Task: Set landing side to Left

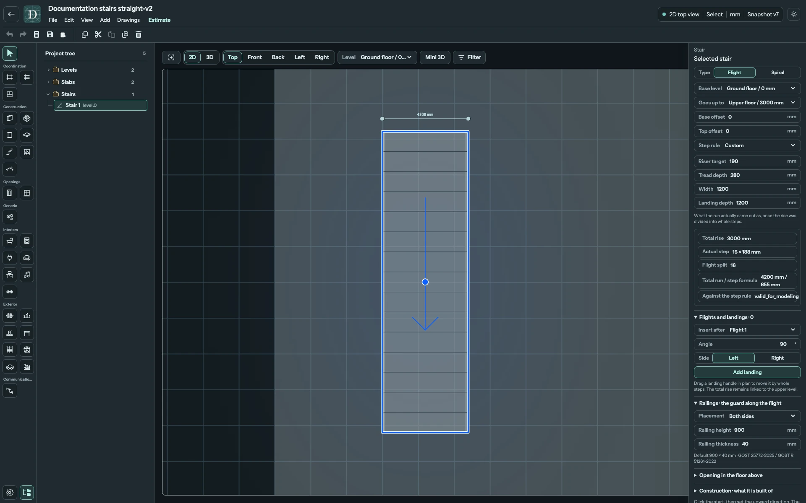Action: click(x=733, y=358)
